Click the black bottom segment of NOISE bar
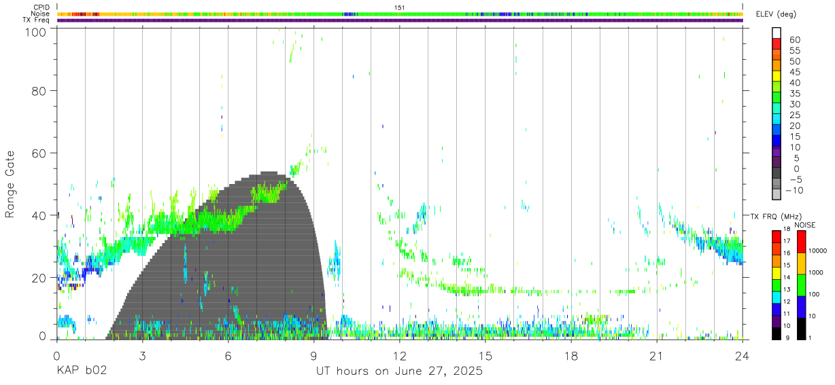Screen dimensions: 835x385 [x=802, y=328]
